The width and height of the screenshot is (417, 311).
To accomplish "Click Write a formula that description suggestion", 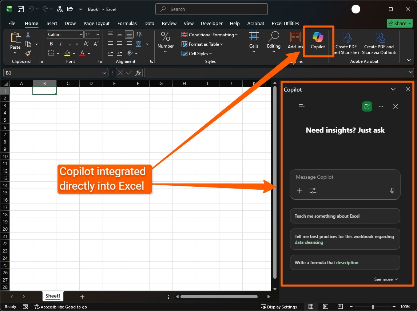I will 345,262.
